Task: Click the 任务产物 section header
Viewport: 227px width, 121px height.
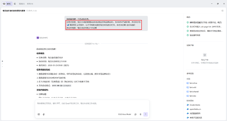Action: coord(190,45)
